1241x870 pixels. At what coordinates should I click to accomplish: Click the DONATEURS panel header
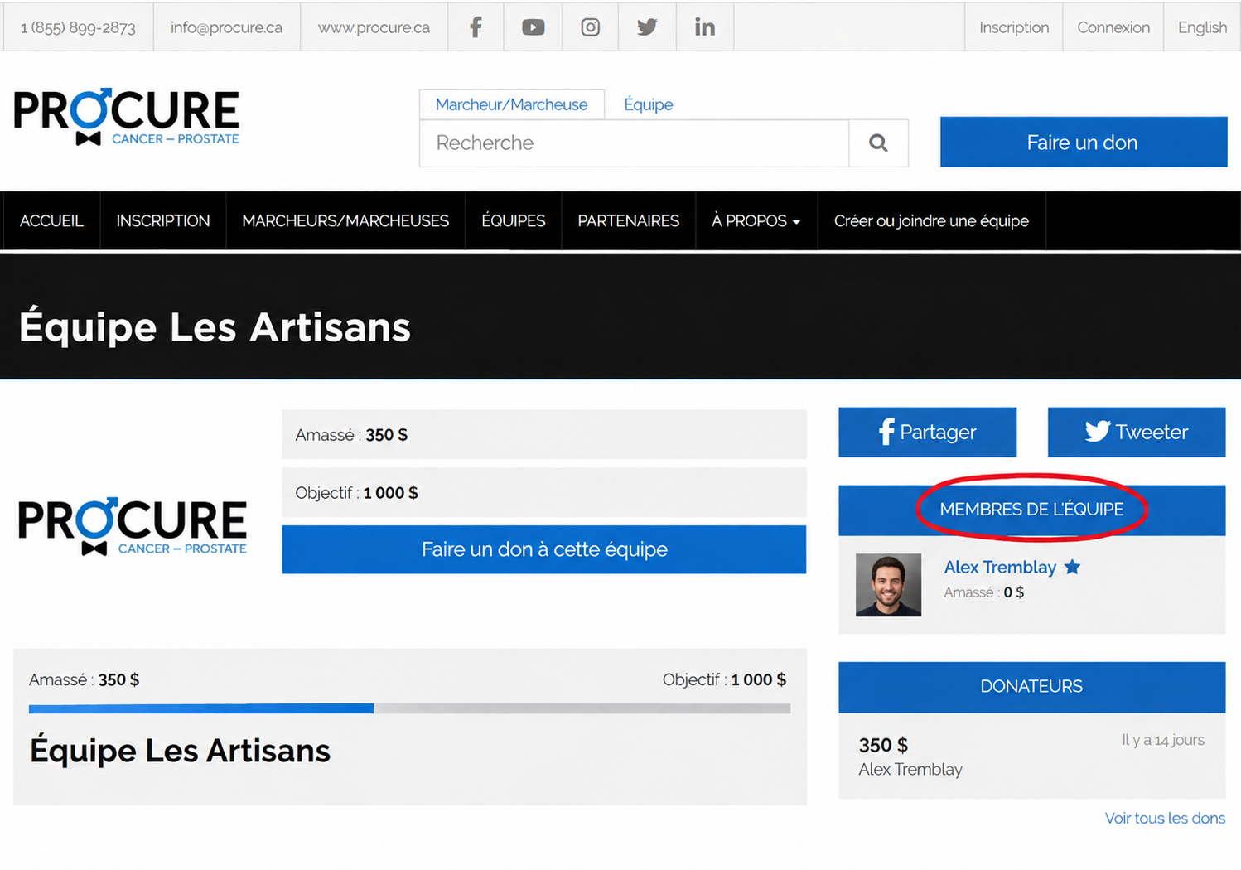click(1031, 687)
